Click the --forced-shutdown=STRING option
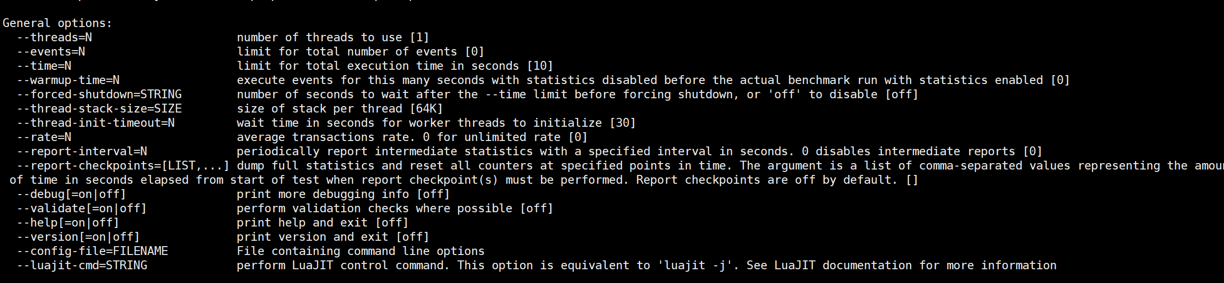1224x283 pixels. (99, 94)
